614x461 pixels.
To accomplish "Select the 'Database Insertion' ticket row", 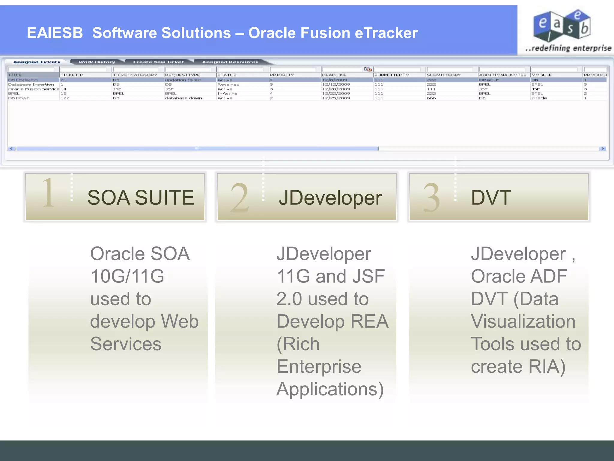I will point(307,85).
